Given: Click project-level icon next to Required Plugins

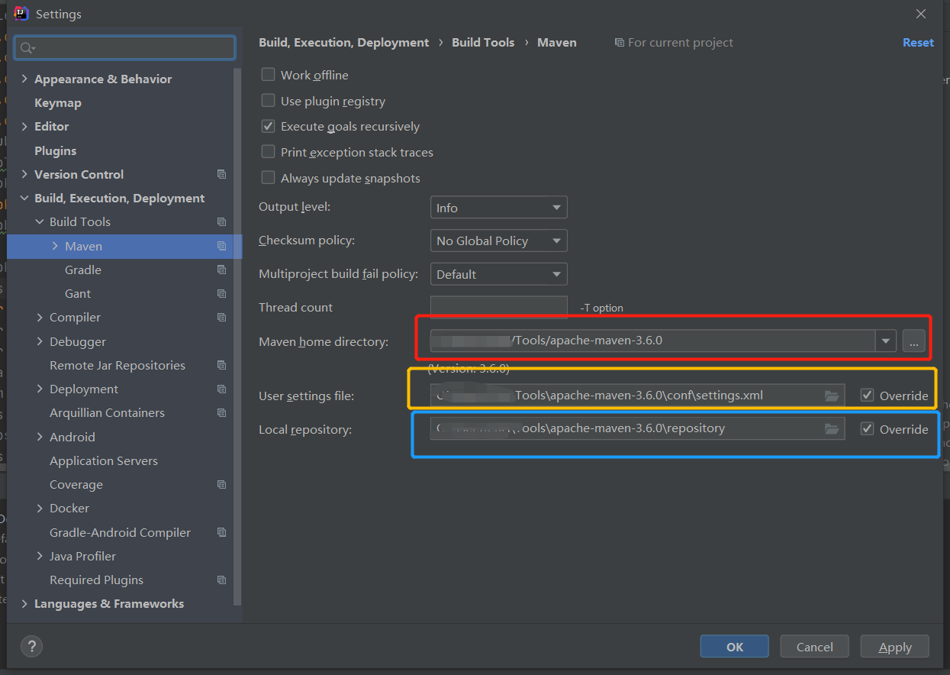Looking at the screenshot, I should (x=221, y=580).
